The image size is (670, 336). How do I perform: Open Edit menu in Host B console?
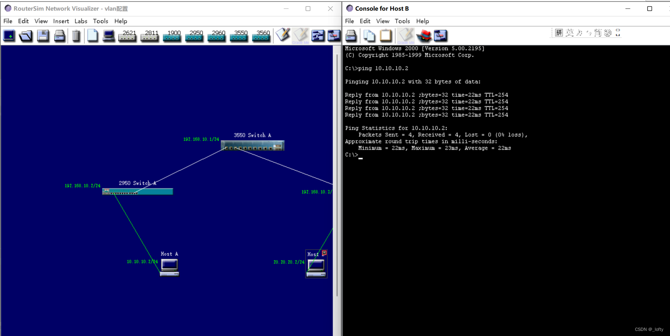tap(365, 21)
